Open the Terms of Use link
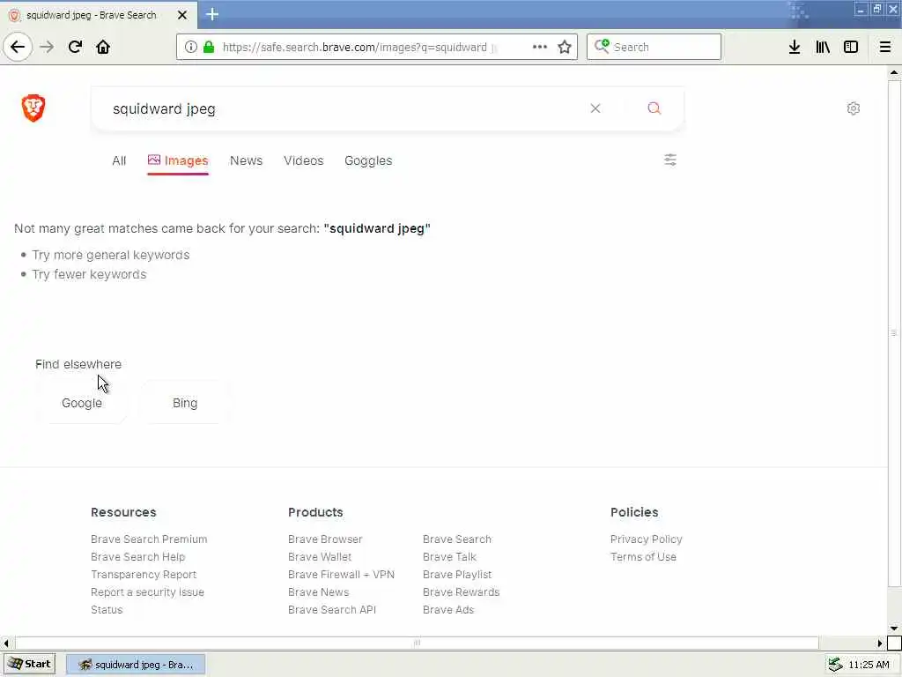Screen dimensions: 902x677 click(x=643, y=557)
